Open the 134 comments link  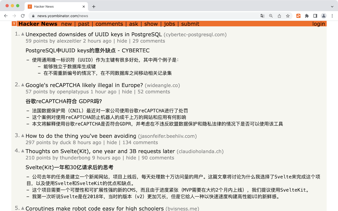click(x=140, y=142)
